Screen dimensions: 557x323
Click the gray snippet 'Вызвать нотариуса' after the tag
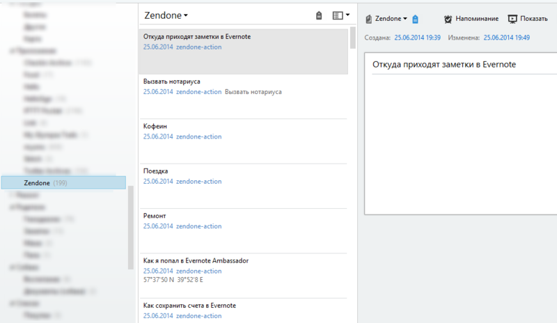253,92
